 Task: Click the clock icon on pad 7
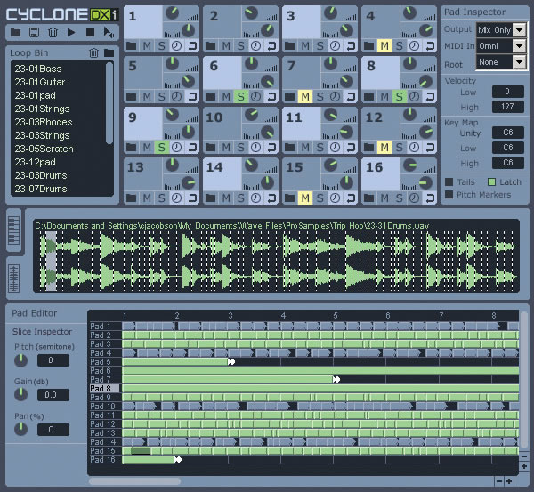click(x=335, y=96)
